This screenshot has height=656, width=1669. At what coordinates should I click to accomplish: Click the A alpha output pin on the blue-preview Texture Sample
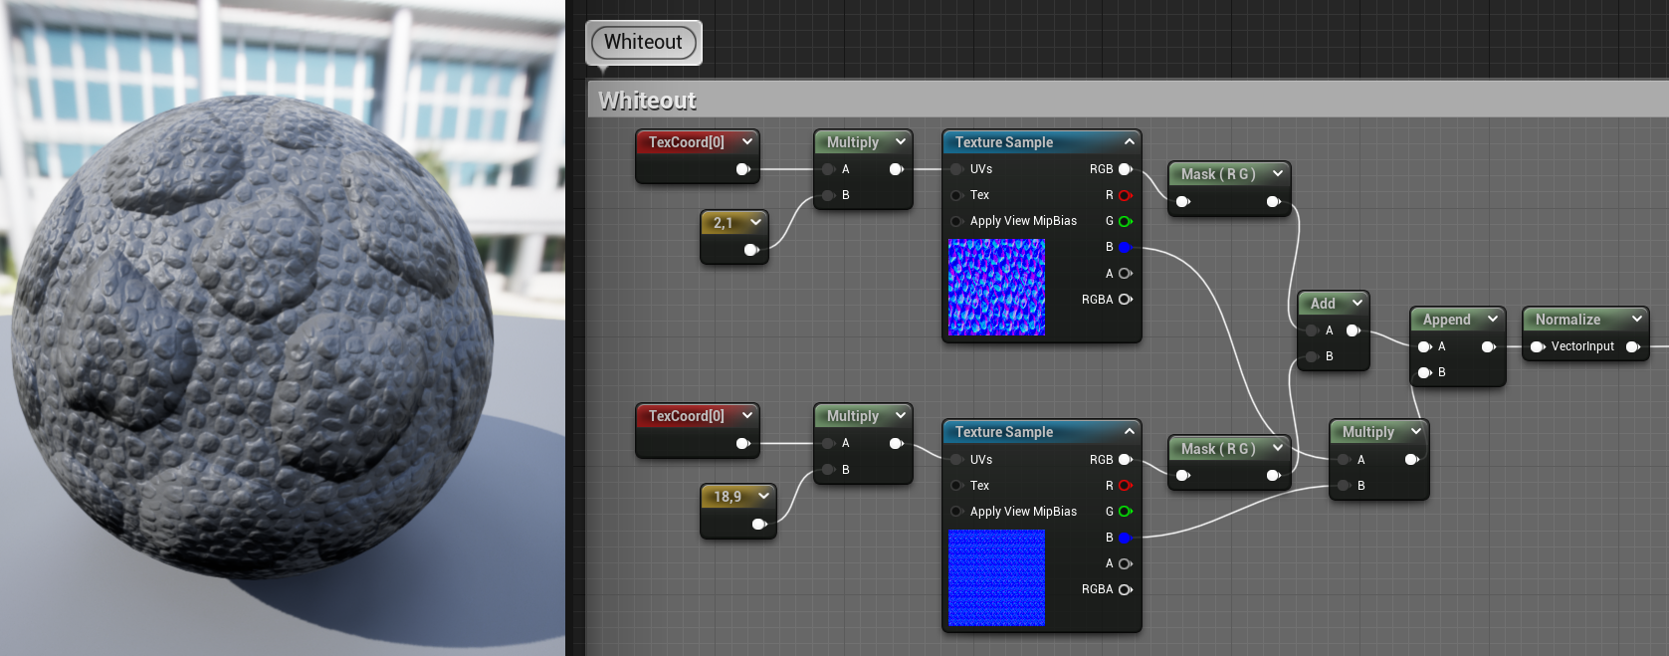[x=1126, y=563]
